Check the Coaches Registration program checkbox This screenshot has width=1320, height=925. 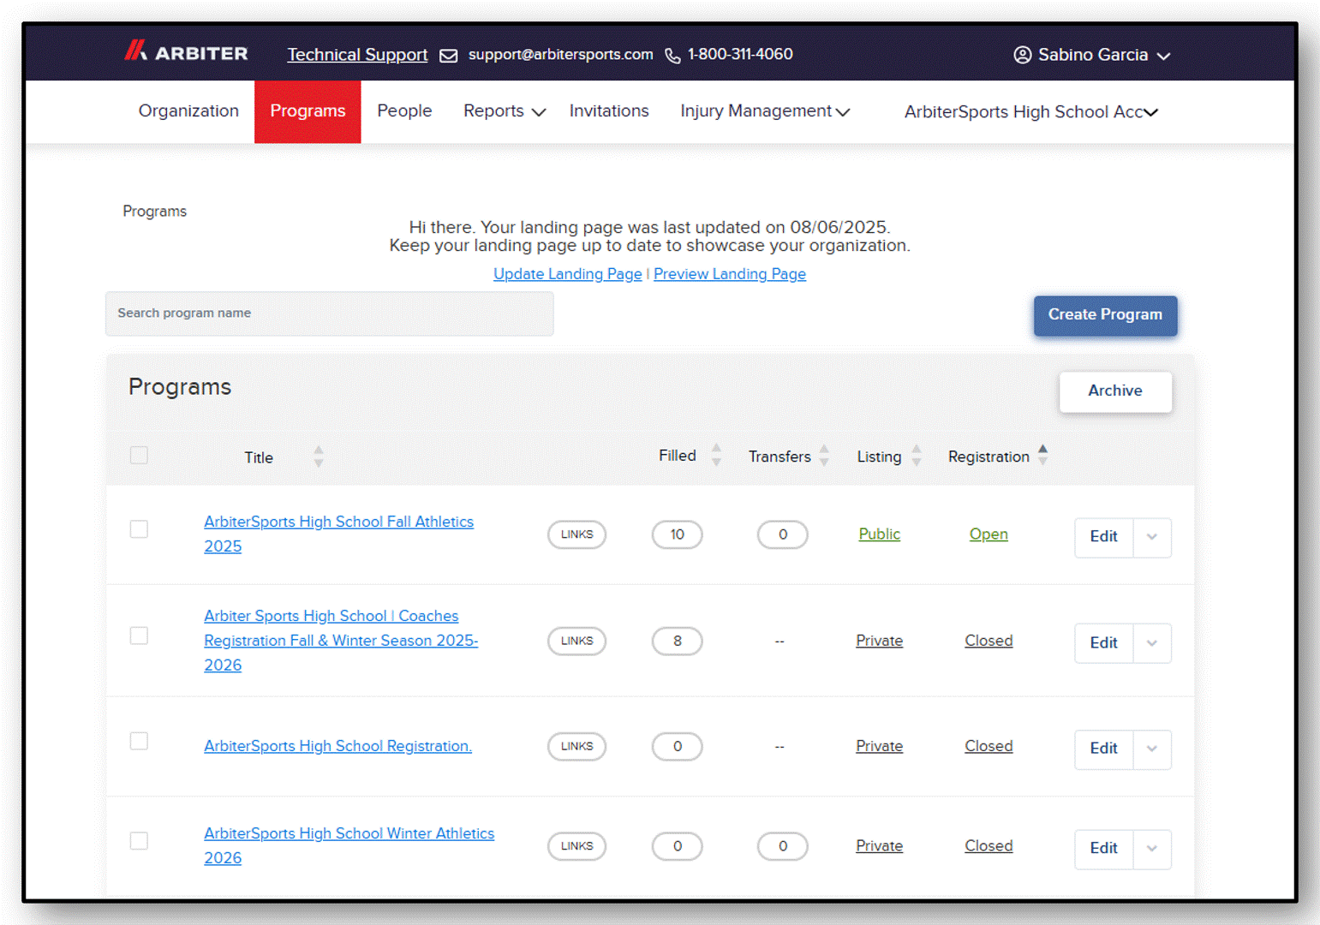click(139, 636)
